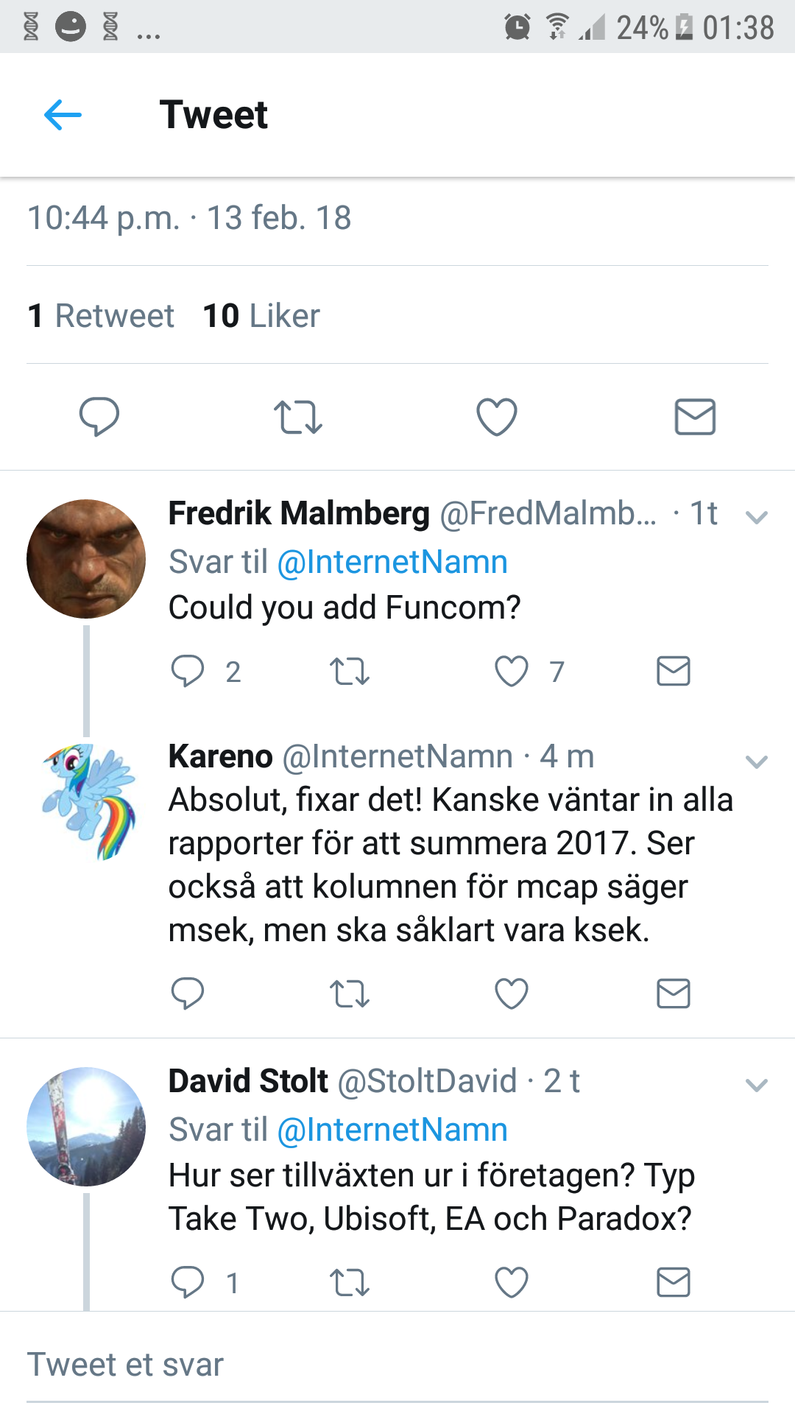Like the main tweet with heart icon

tap(497, 417)
